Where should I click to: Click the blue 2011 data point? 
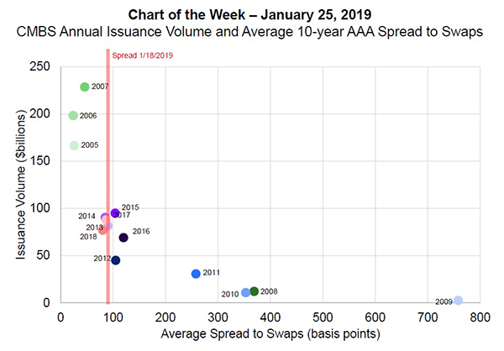tap(196, 274)
